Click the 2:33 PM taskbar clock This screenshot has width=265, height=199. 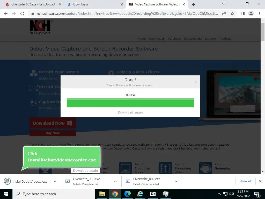[x=243, y=194]
